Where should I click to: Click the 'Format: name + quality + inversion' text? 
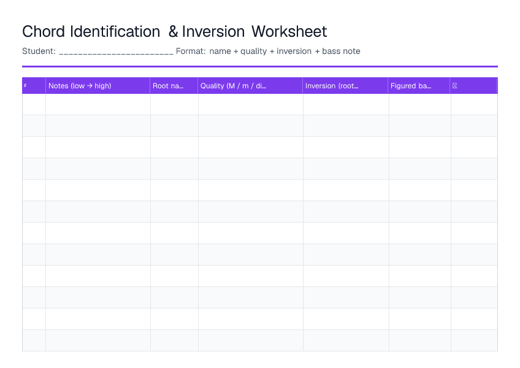point(244,51)
